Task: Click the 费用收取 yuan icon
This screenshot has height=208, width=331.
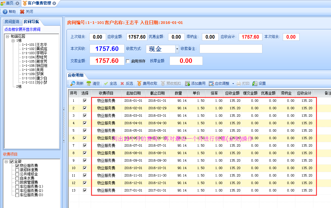Action: [x=139, y=83]
